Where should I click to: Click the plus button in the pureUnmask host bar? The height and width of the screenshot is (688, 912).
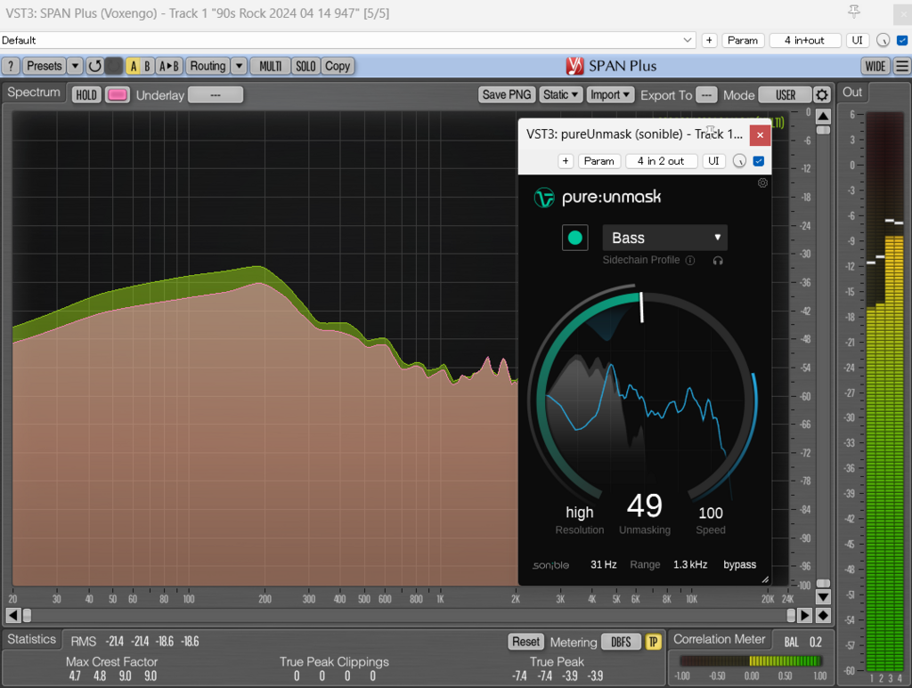point(566,161)
